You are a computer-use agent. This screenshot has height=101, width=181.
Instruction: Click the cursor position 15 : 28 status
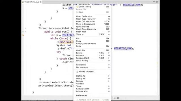pyautogui.click(x=116, y=98)
